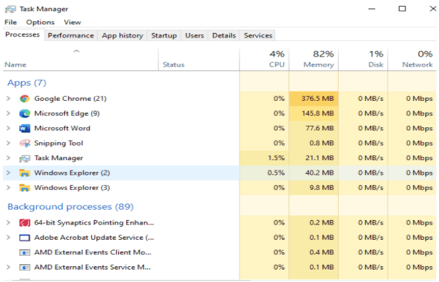The height and width of the screenshot is (282, 439).
Task: Select Chrome's 376.5 MB memory cell
Action: tap(314, 99)
